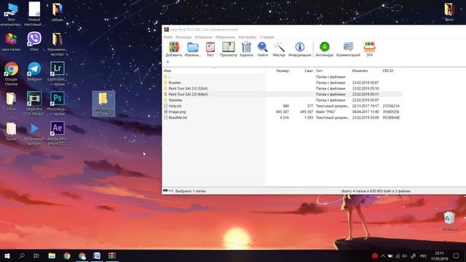The image size is (466, 262).
Task: Click the drive icon in status bar
Action: coord(165,191)
